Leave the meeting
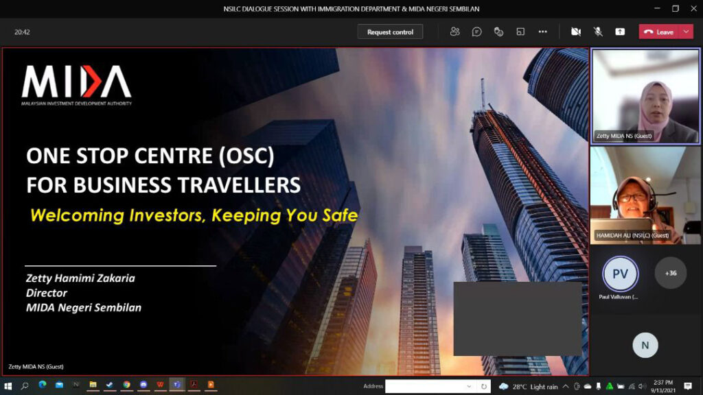Image resolution: width=703 pixels, height=395 pixels. pyautogui.click(x=659, y=32)
